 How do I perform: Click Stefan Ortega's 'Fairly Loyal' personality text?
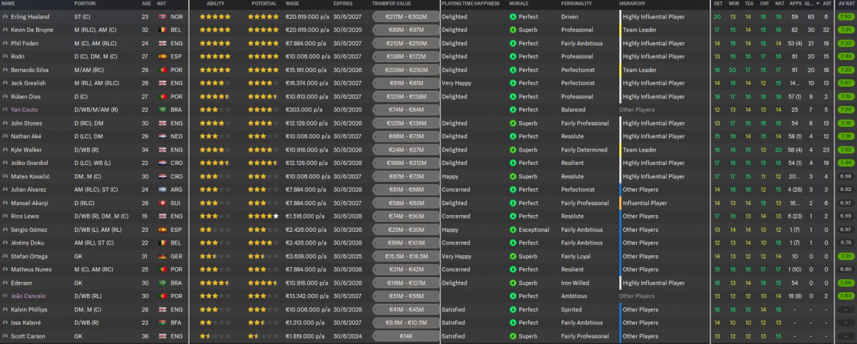coord(577,256)
